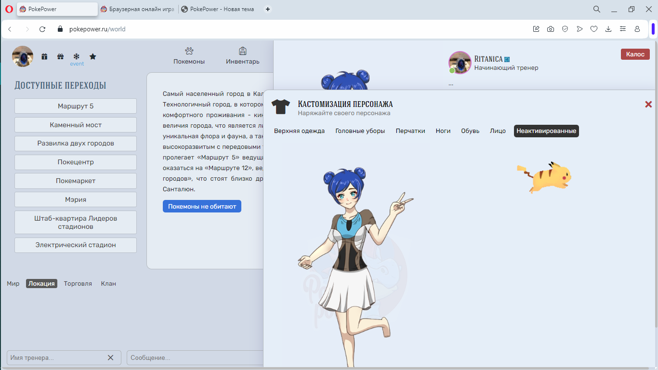The height and width of the screenshot is (370, 658).
Task: Focus the Сообщение chat input
Action: [195, 357]
